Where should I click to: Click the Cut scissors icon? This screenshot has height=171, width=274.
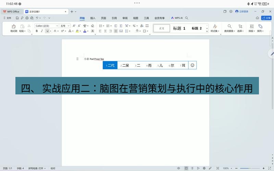tap(29, 26)
